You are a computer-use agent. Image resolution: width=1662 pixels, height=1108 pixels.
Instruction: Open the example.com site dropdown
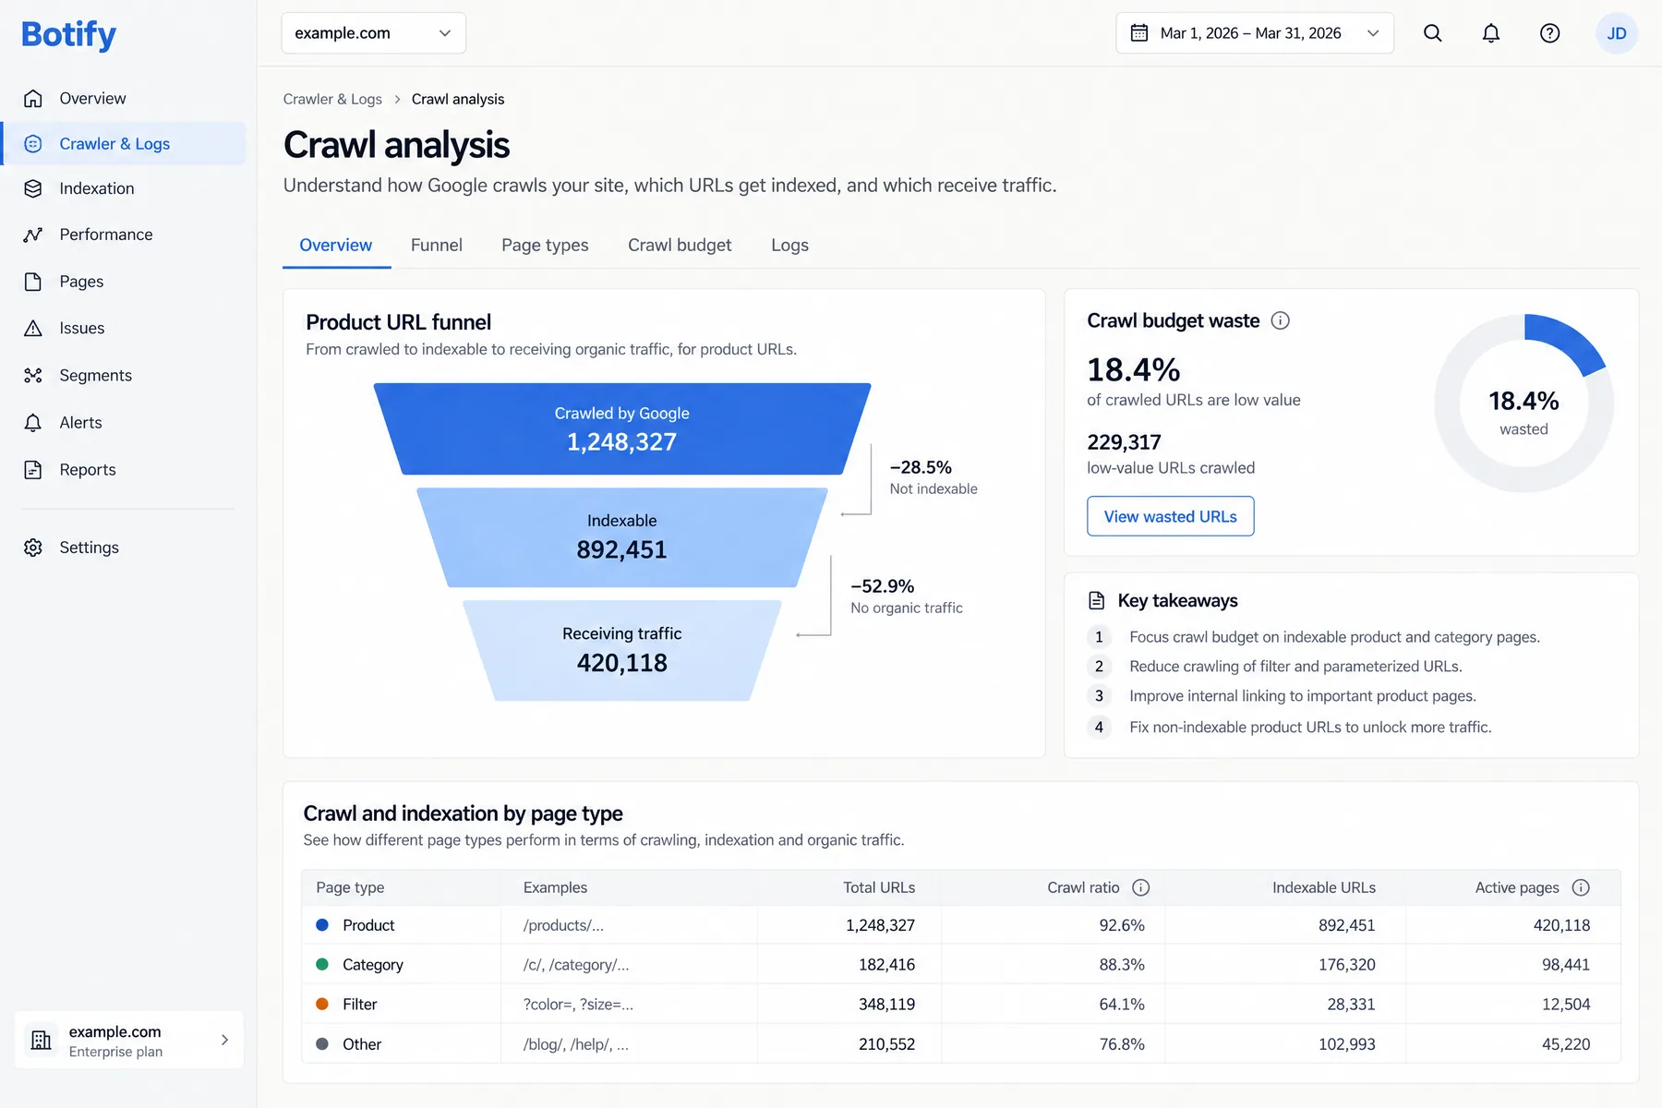[x=373, y=33]
